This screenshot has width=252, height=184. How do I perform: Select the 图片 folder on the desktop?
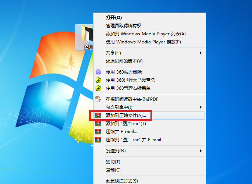[x=85, y=37]
